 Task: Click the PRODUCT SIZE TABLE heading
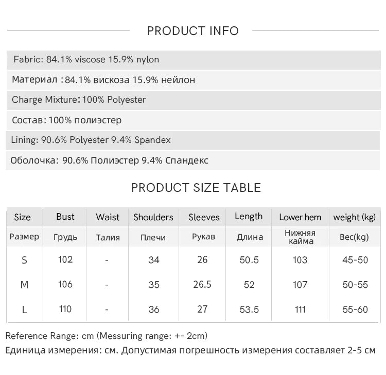[x=196, y=188]
